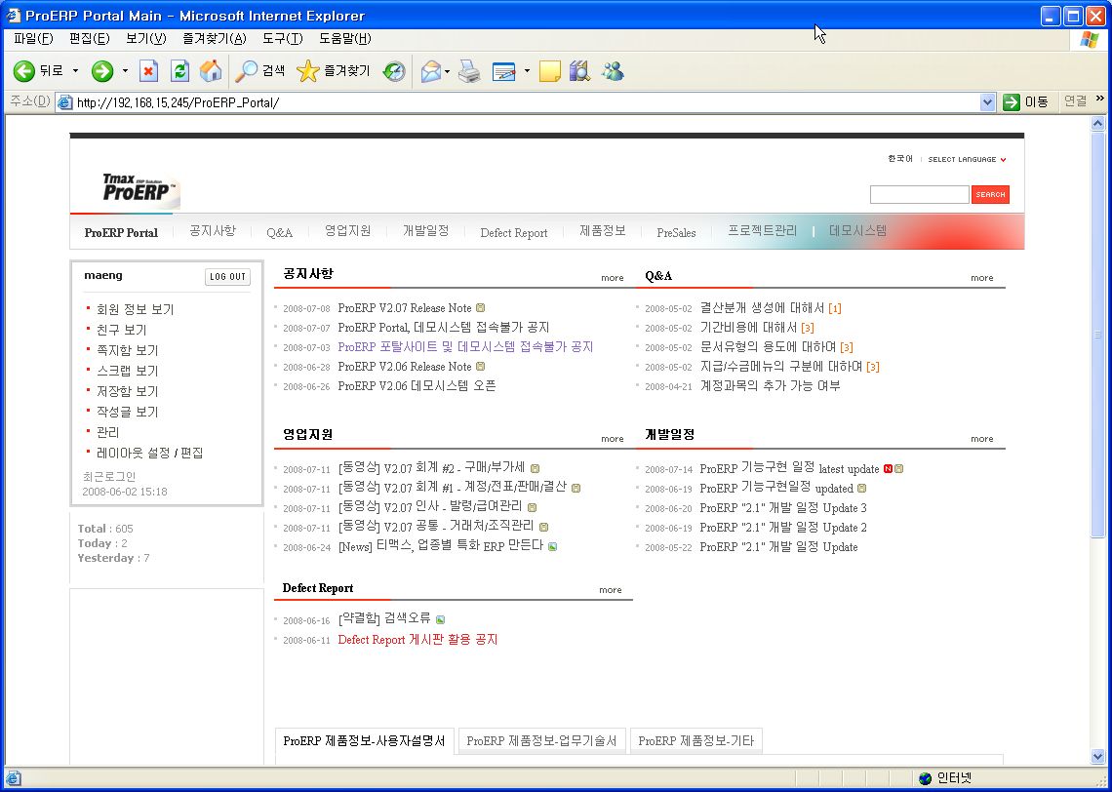Expand the address bar URL dropdown
This screenshot has height=792, width=1112.
987,102
